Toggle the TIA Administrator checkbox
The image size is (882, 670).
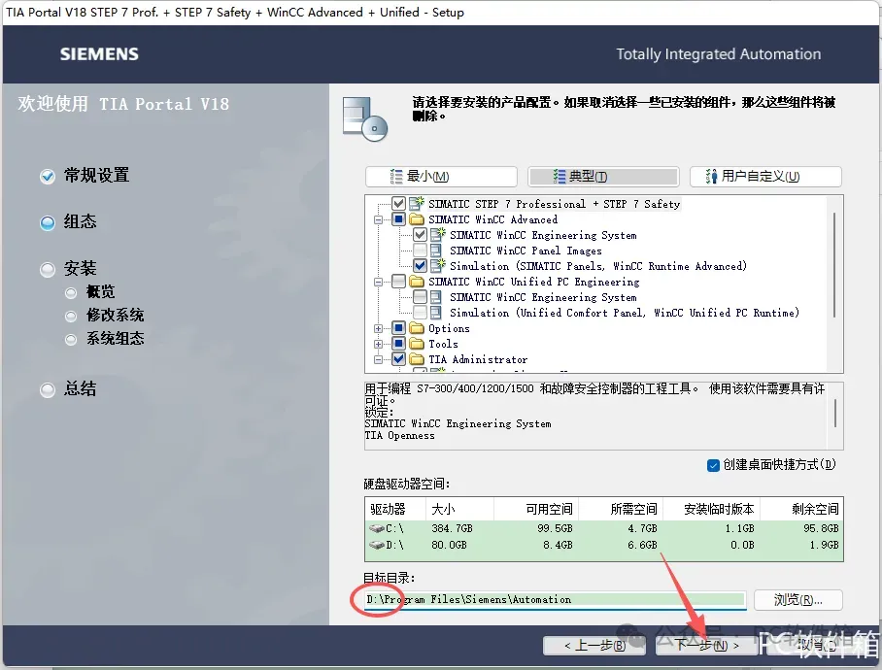pyautogui.click(x=399, y=359)
